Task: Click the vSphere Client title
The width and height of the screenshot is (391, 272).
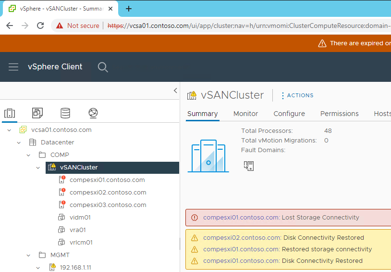Action: [x=55, y=67]
